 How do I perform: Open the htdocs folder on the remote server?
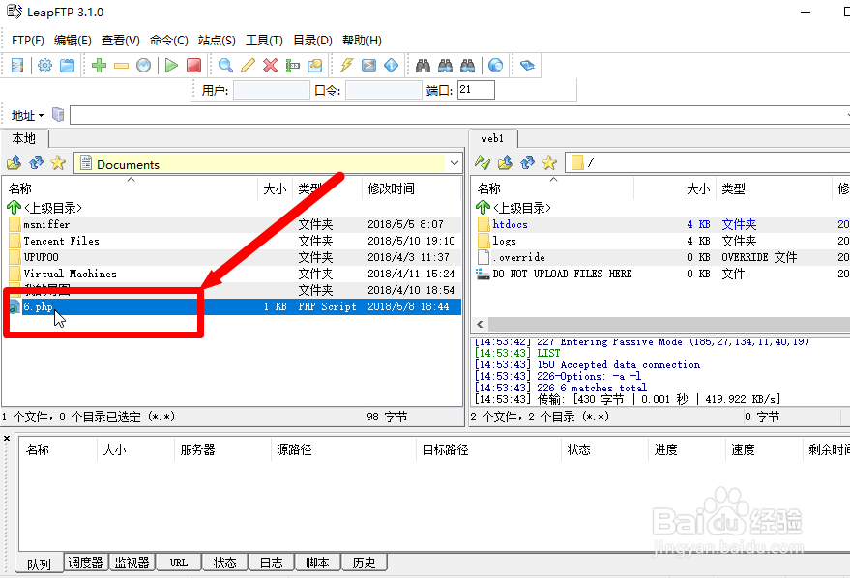tap(510, 224)
